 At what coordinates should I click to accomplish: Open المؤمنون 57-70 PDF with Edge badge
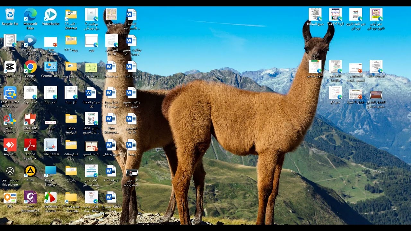tap(111, 41)
